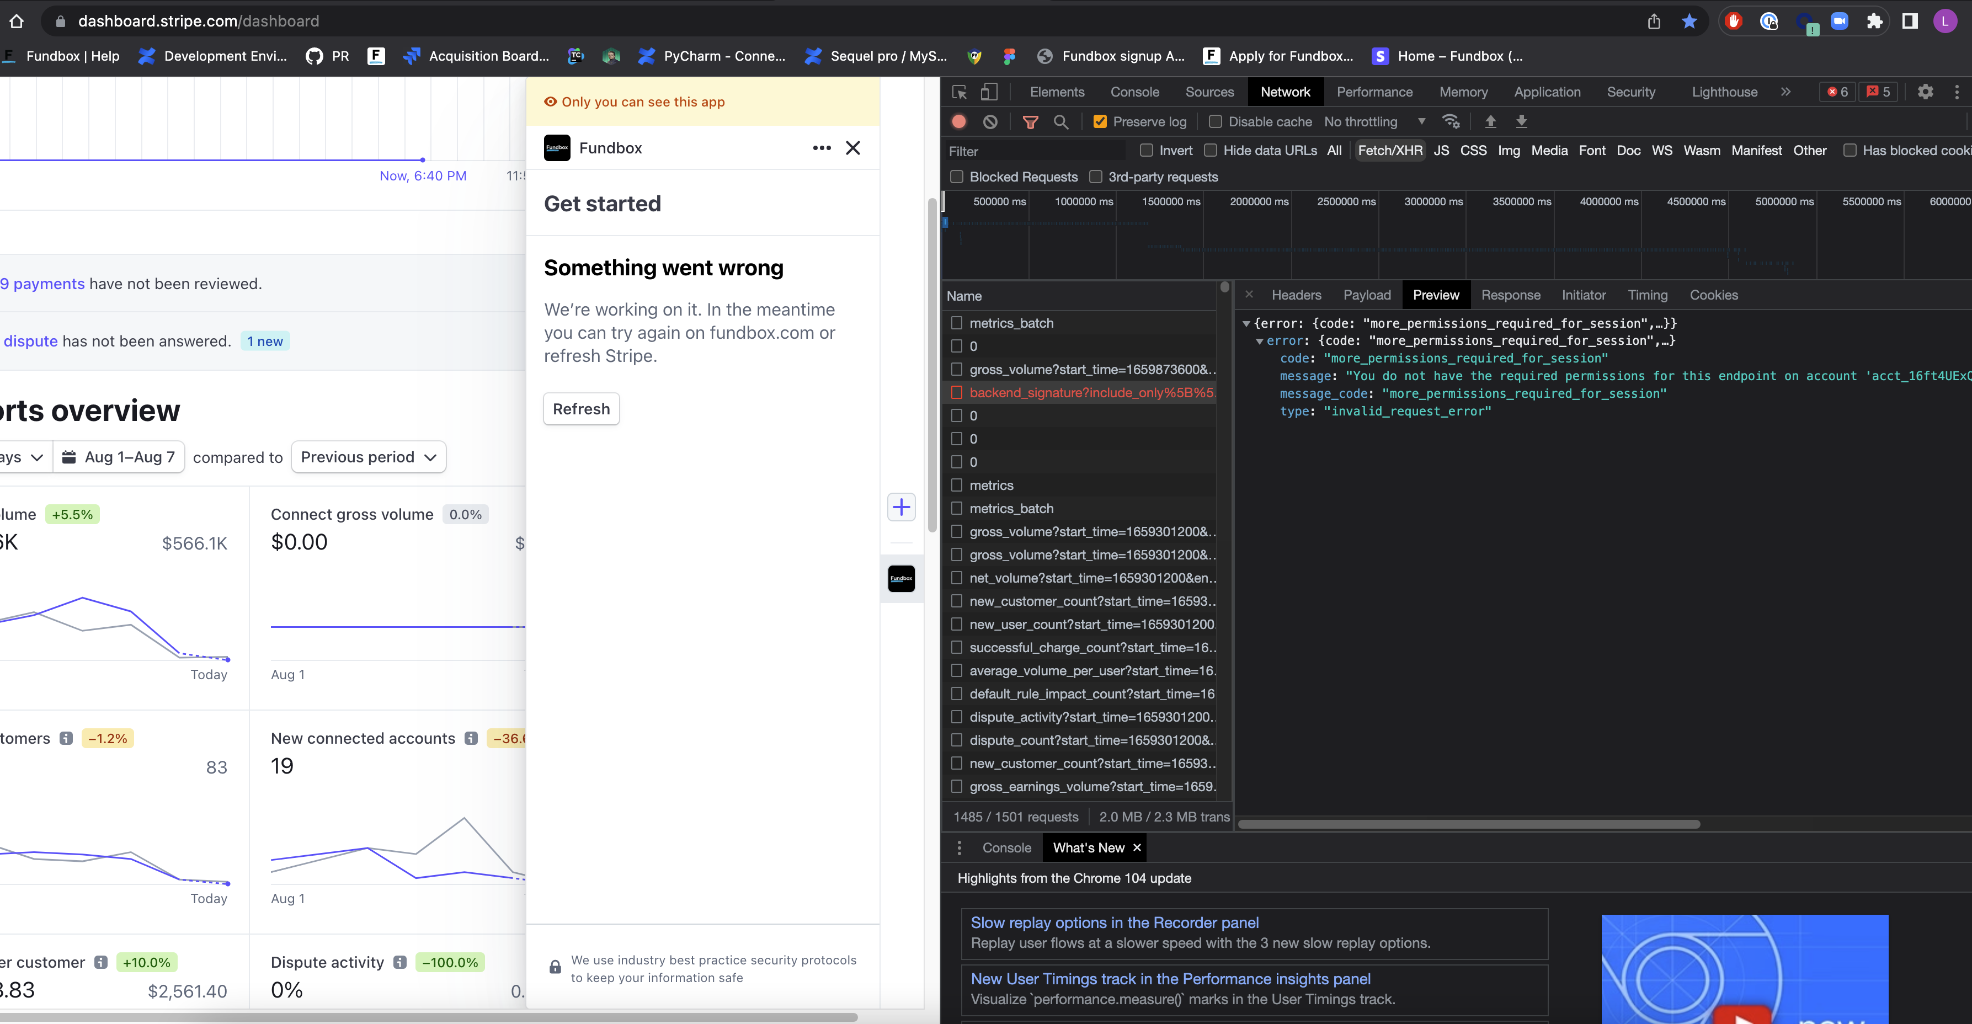Search network requests with the magnifier

(1061, 122)
